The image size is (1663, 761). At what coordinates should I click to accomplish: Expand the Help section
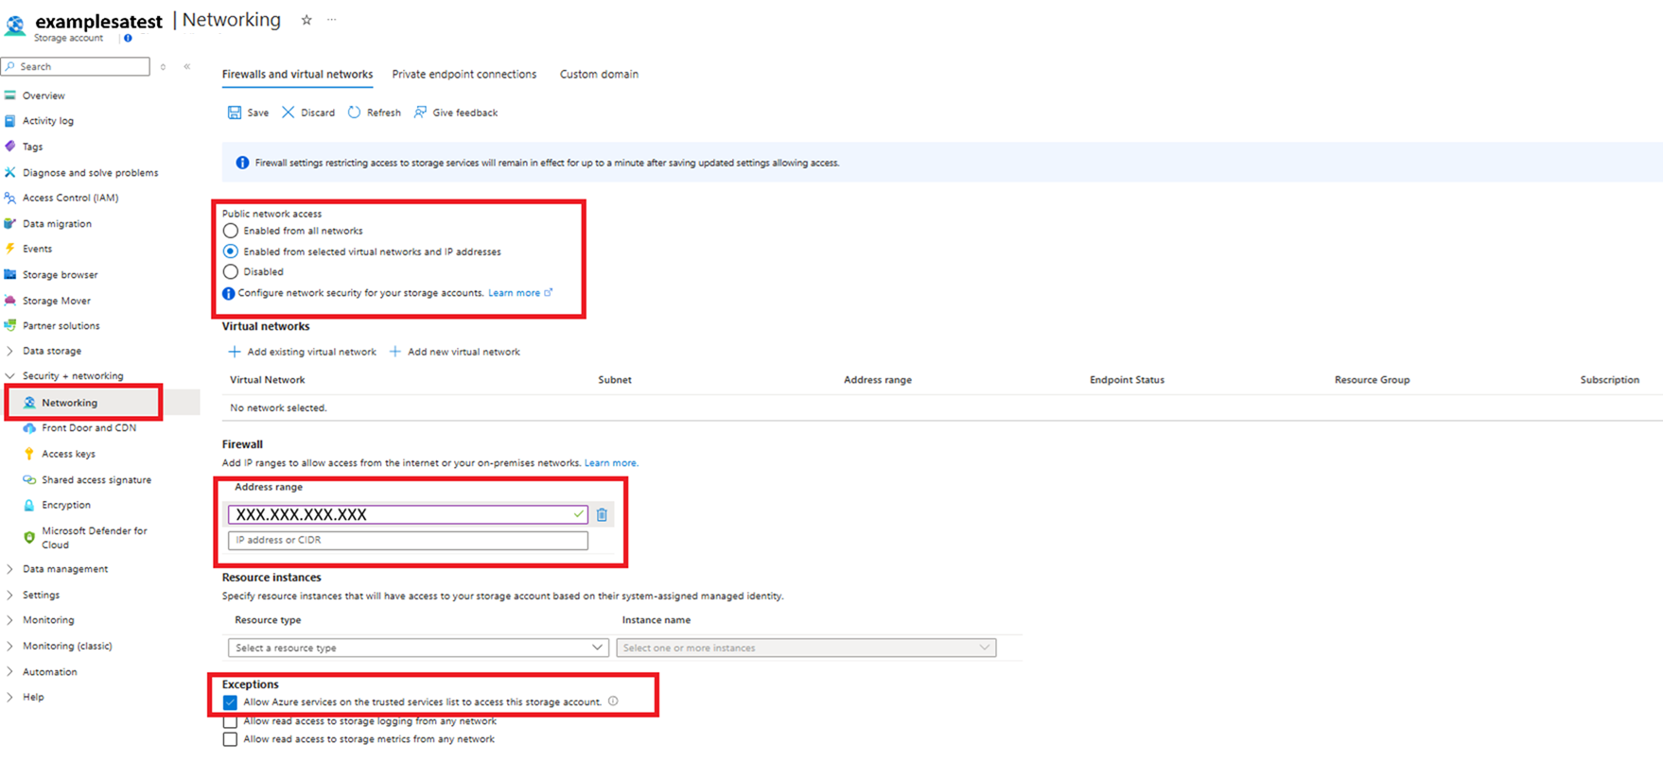pyautogui.click(x=10, y=697)
